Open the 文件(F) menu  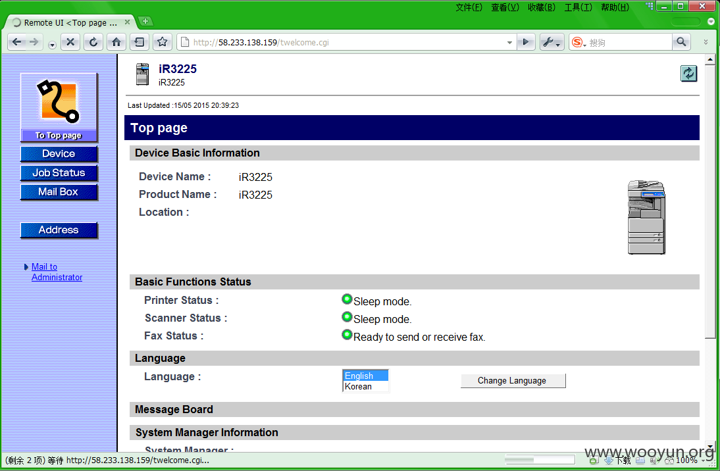pyautogui.click(x=469, y=7)
